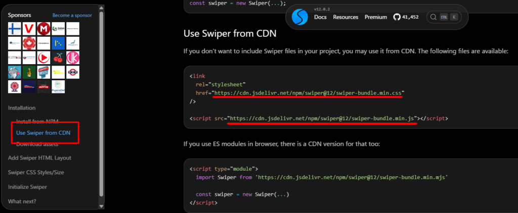Open the PapersOwl sponsor logo
This screenshot has height=213, width=518.
click(x=59, y=87)
